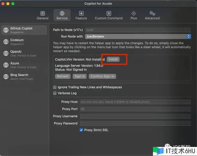Open the Advanced gears icon

152,13
